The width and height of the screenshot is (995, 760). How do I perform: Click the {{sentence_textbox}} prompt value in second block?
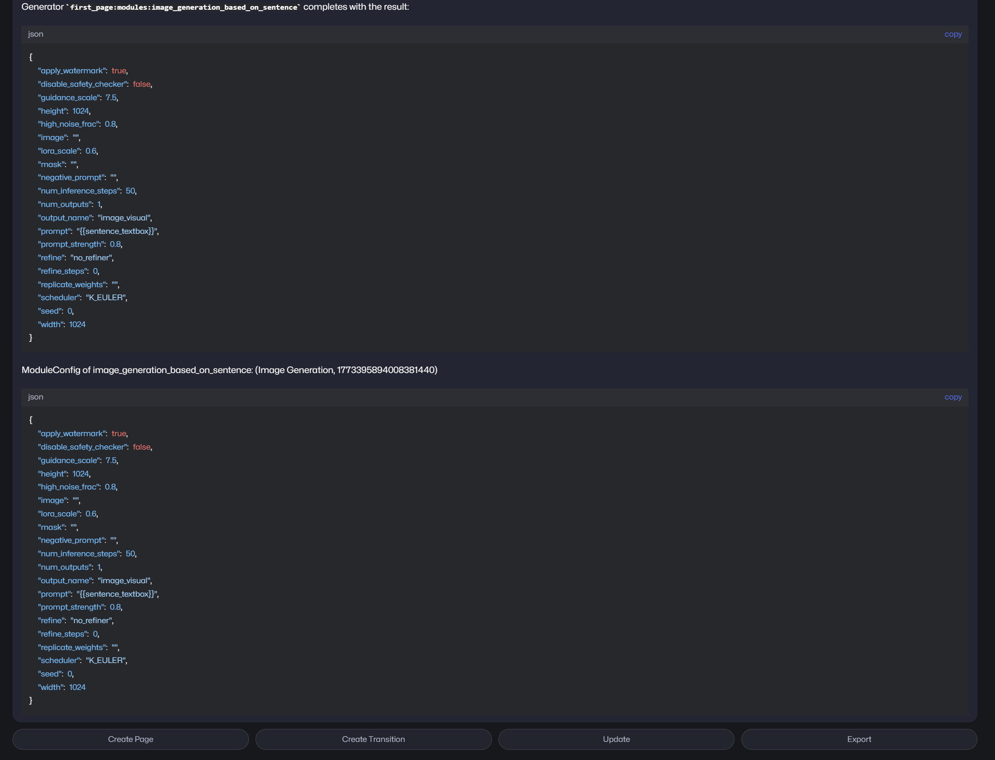[117, 594]
